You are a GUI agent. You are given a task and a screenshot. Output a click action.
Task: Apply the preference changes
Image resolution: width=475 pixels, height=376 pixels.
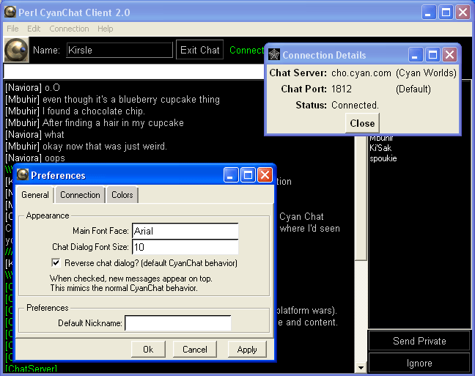coord(247,350)
